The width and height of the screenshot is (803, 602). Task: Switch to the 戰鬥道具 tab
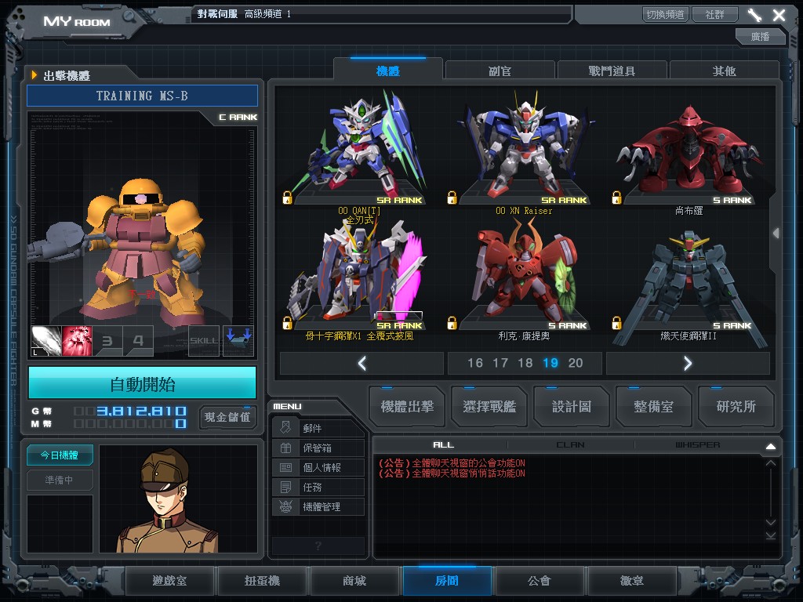point(612,71)
